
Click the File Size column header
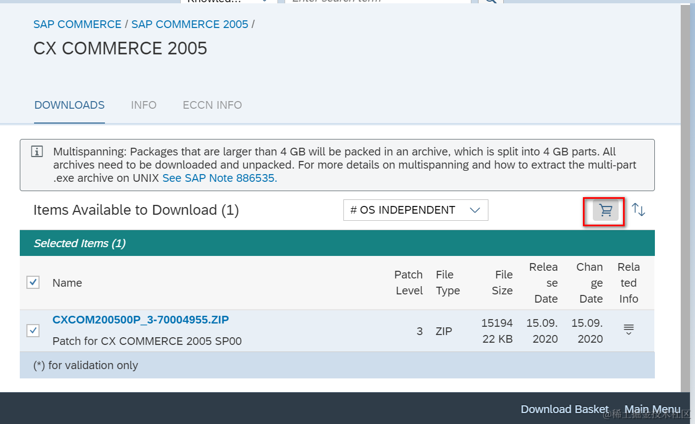[x=502, y=283]
